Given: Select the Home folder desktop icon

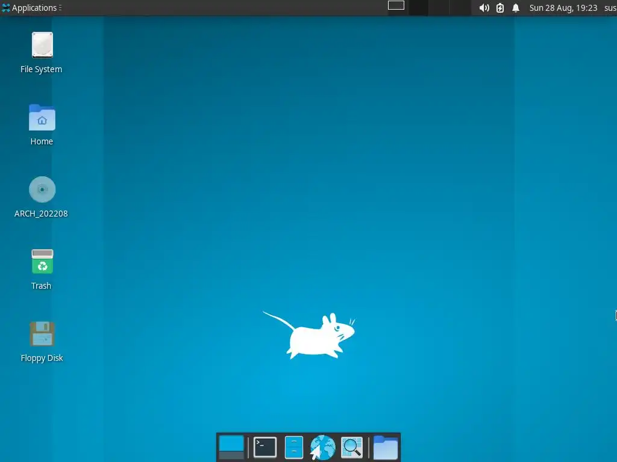Looking at the screenshot, I should click(x=42, y=125).
